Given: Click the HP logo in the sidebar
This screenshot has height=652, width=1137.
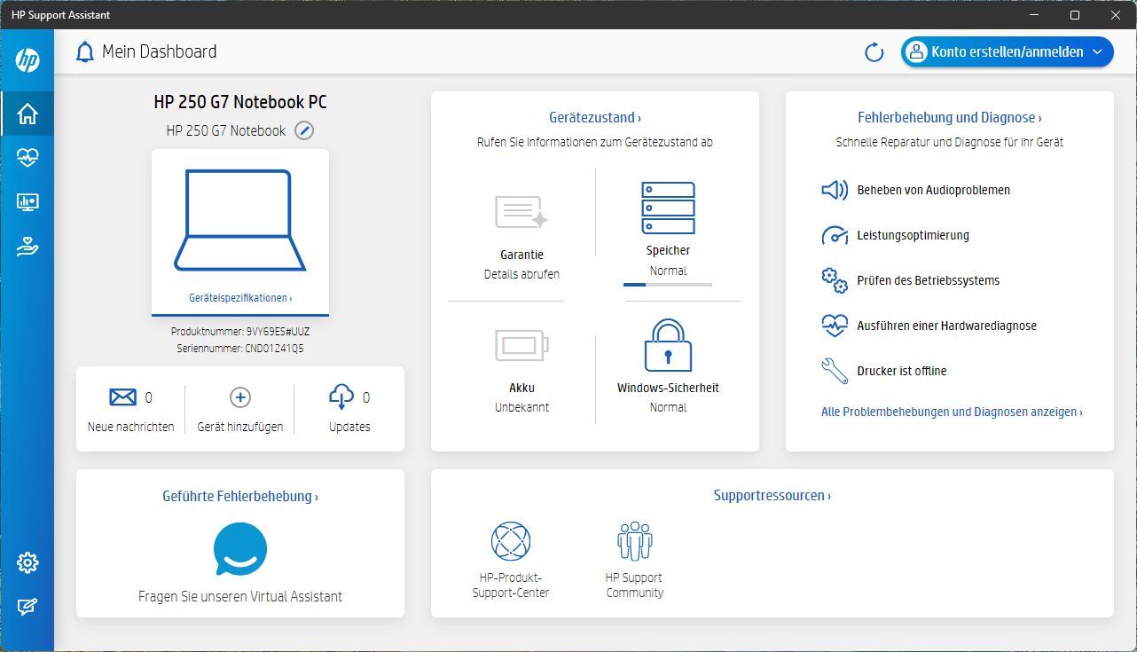Looking at the screenshot, I should coord(27,60).
